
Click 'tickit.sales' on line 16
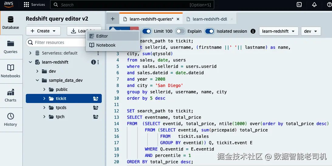pos(193,136)
